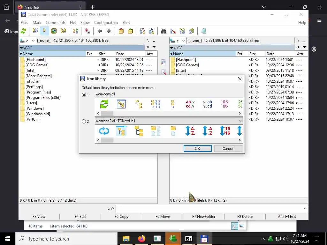
Task: Click wcmicons.dll row scroll right arrow
Action: pyautogui.click(x=240, y=114)
